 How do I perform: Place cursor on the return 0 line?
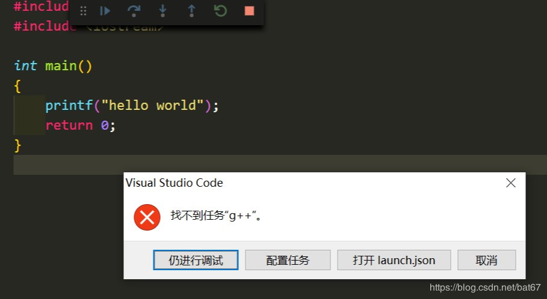click(x=80, y=125)
